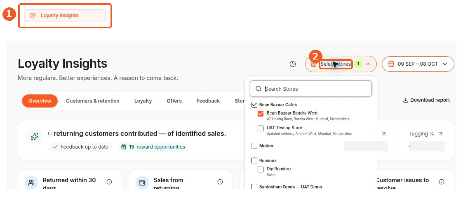Uncheck Bean Bazaar Bandra West store
This screenshot has width=463, height=197.
click(x=261, y=114)
